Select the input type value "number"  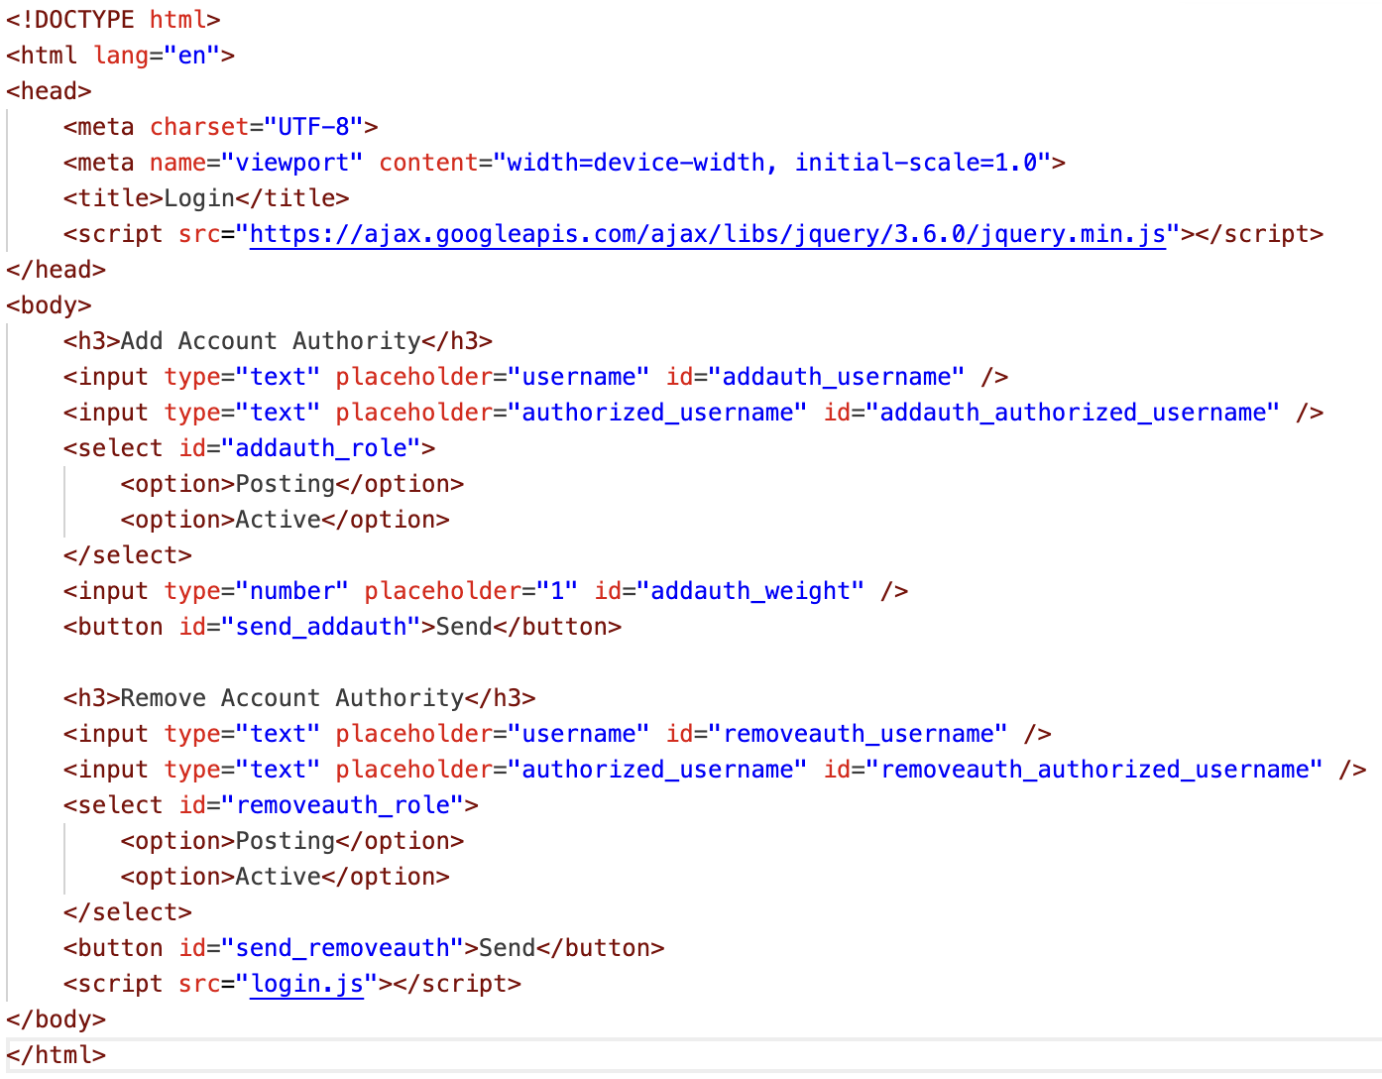292,591
